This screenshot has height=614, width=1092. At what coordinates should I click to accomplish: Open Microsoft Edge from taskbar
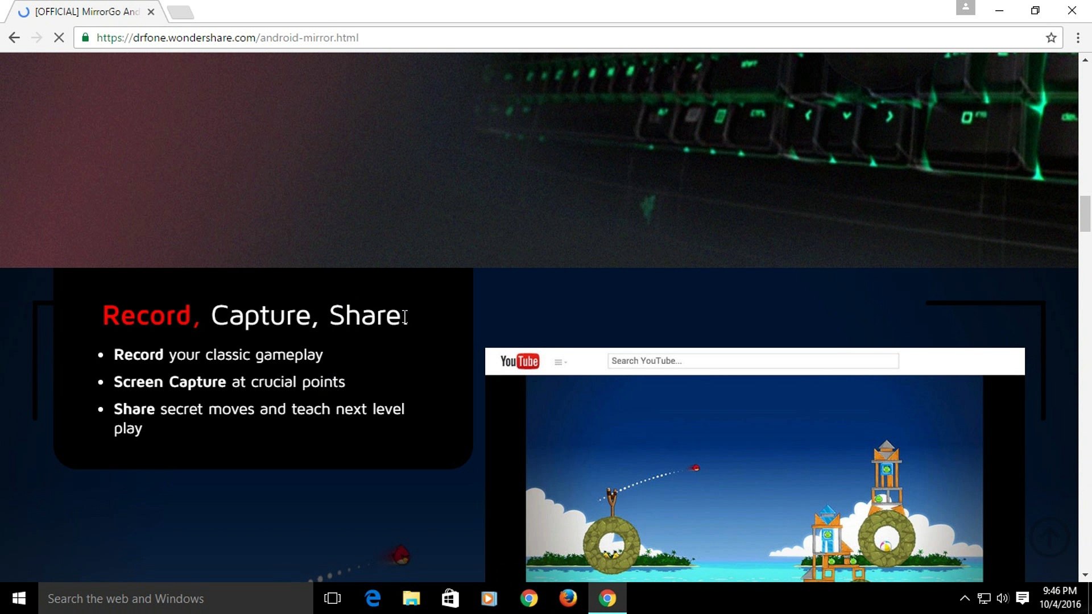click(x=373, y=598)
